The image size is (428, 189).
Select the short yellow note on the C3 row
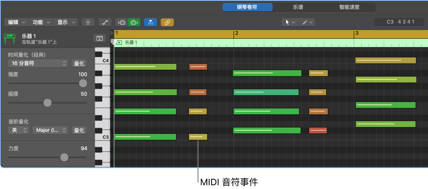click(x=198, y=137)
